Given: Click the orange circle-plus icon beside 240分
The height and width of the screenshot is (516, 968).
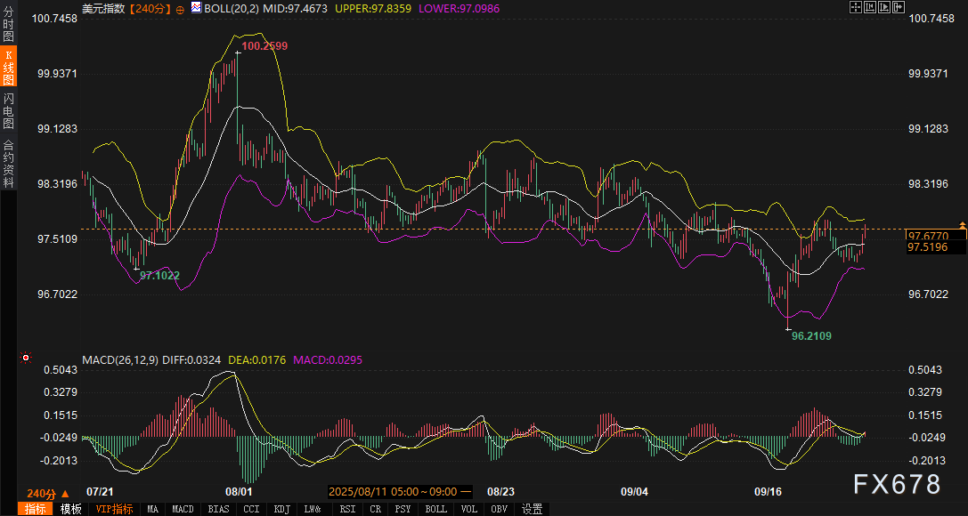Looking at the screenshot, I should (x=180, y=8).
